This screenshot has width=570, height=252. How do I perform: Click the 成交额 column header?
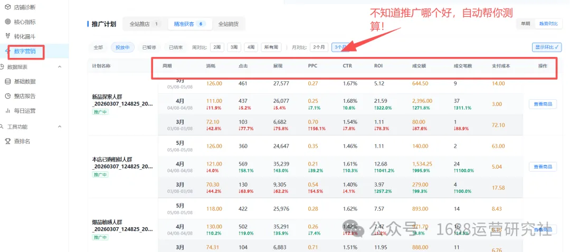coord(419,66)
